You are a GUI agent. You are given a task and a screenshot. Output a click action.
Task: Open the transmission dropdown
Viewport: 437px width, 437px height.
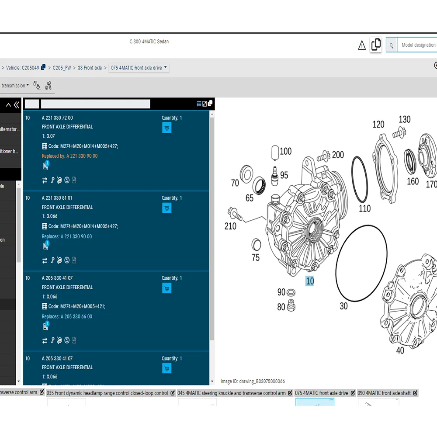click(14, 86)
